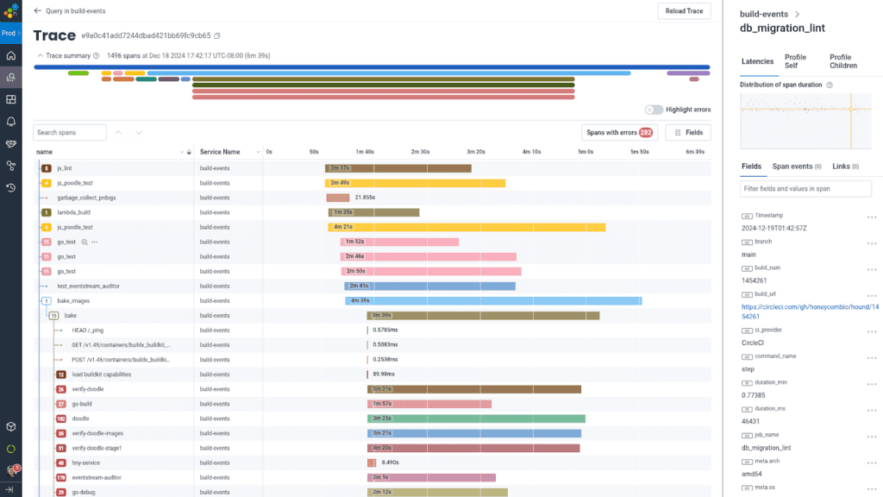Image resolution: width=883 pixels, height=497 pixels.
Task: Select the Span events tab
Action: (796, 166)
